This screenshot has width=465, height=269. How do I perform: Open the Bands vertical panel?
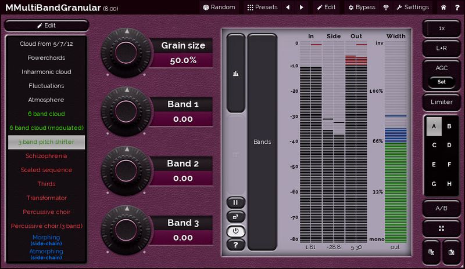click(262, 142)
